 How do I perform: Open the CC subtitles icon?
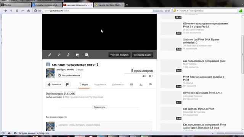click(x=87, y=55)
